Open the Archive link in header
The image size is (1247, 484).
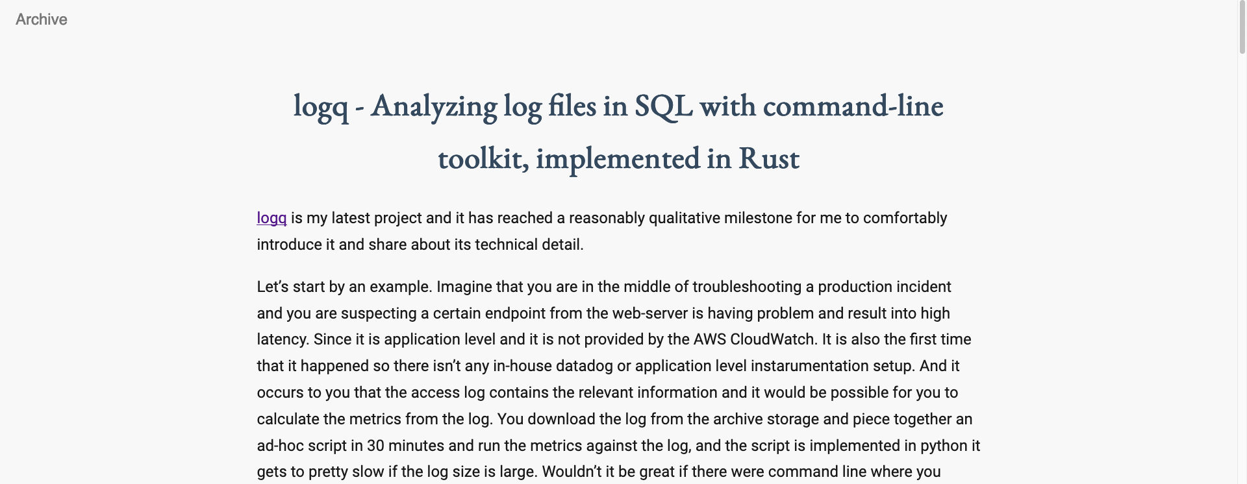(x=42, y=19)
